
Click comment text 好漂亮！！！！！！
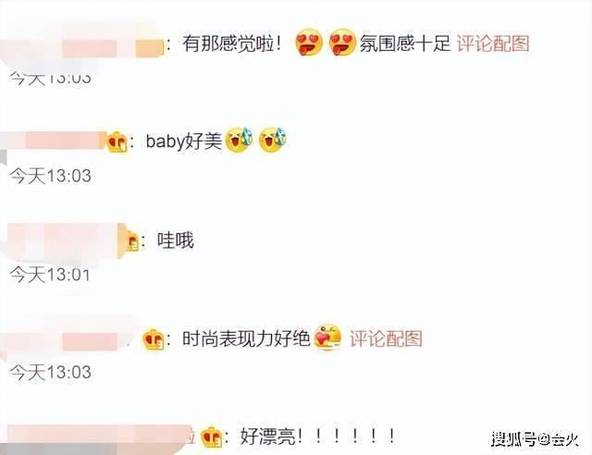point(318,437)
